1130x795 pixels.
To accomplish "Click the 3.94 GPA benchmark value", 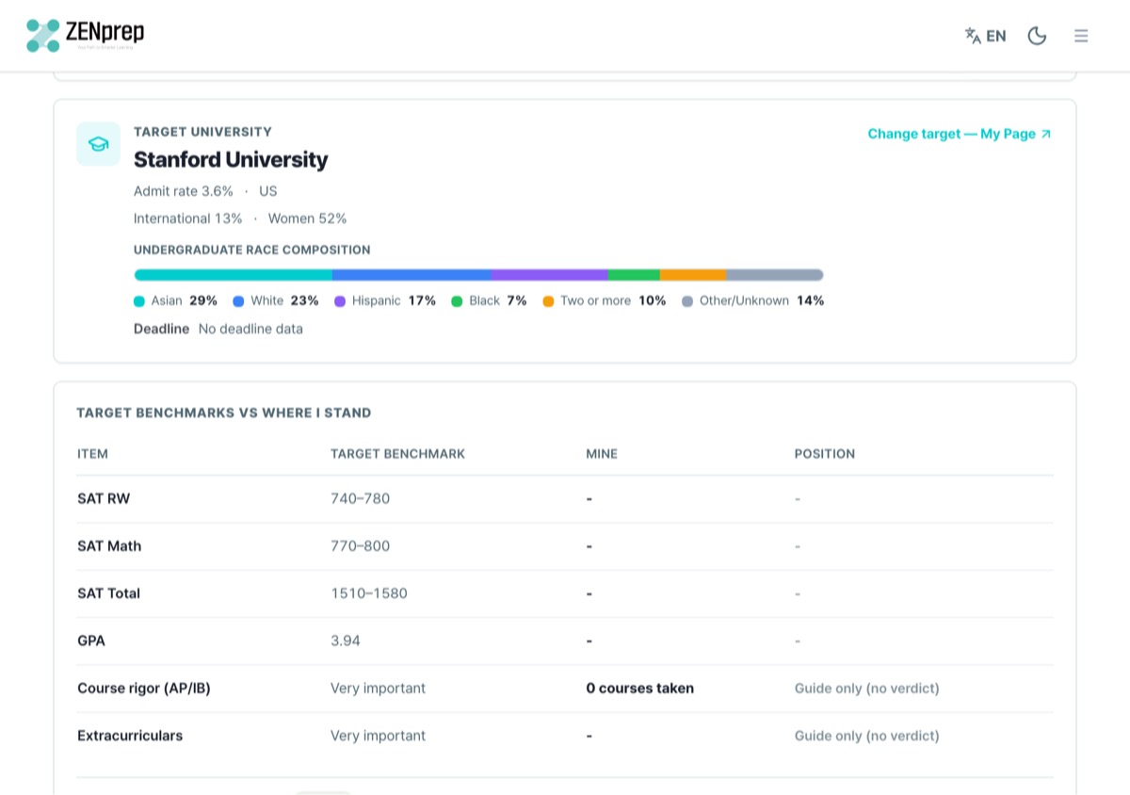I will click(346, 641).
